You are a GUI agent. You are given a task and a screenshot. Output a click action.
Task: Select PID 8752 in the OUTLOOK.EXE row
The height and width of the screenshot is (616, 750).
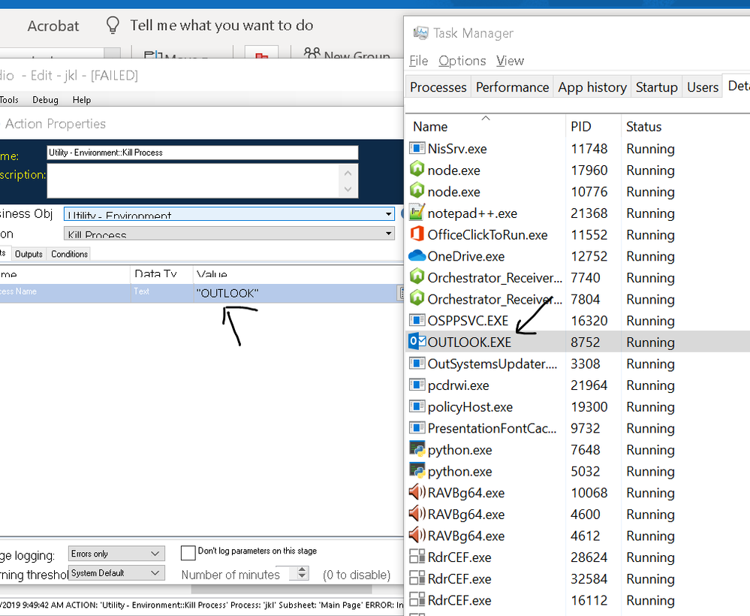585,342
